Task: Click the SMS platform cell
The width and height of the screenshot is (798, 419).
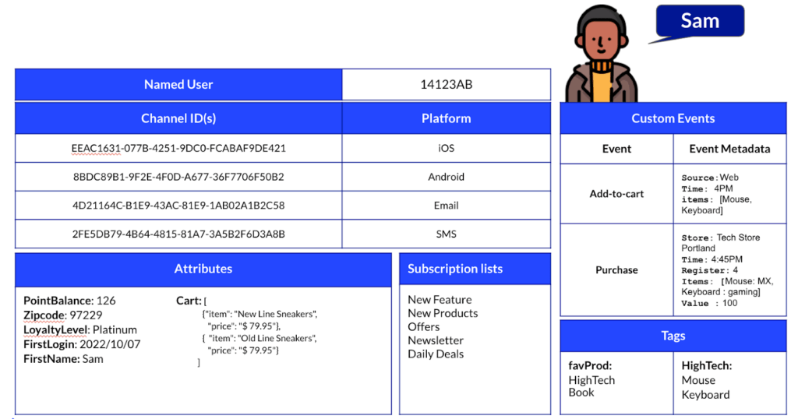Action: tap(446, 234)
